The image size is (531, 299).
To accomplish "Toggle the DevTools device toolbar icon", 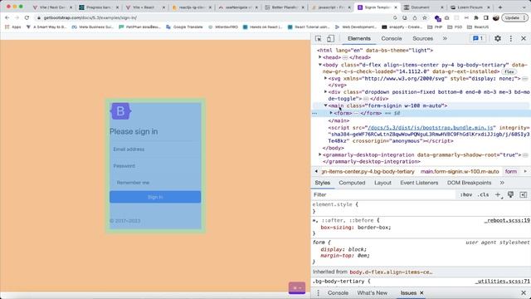I will click(x=330, y=39).
